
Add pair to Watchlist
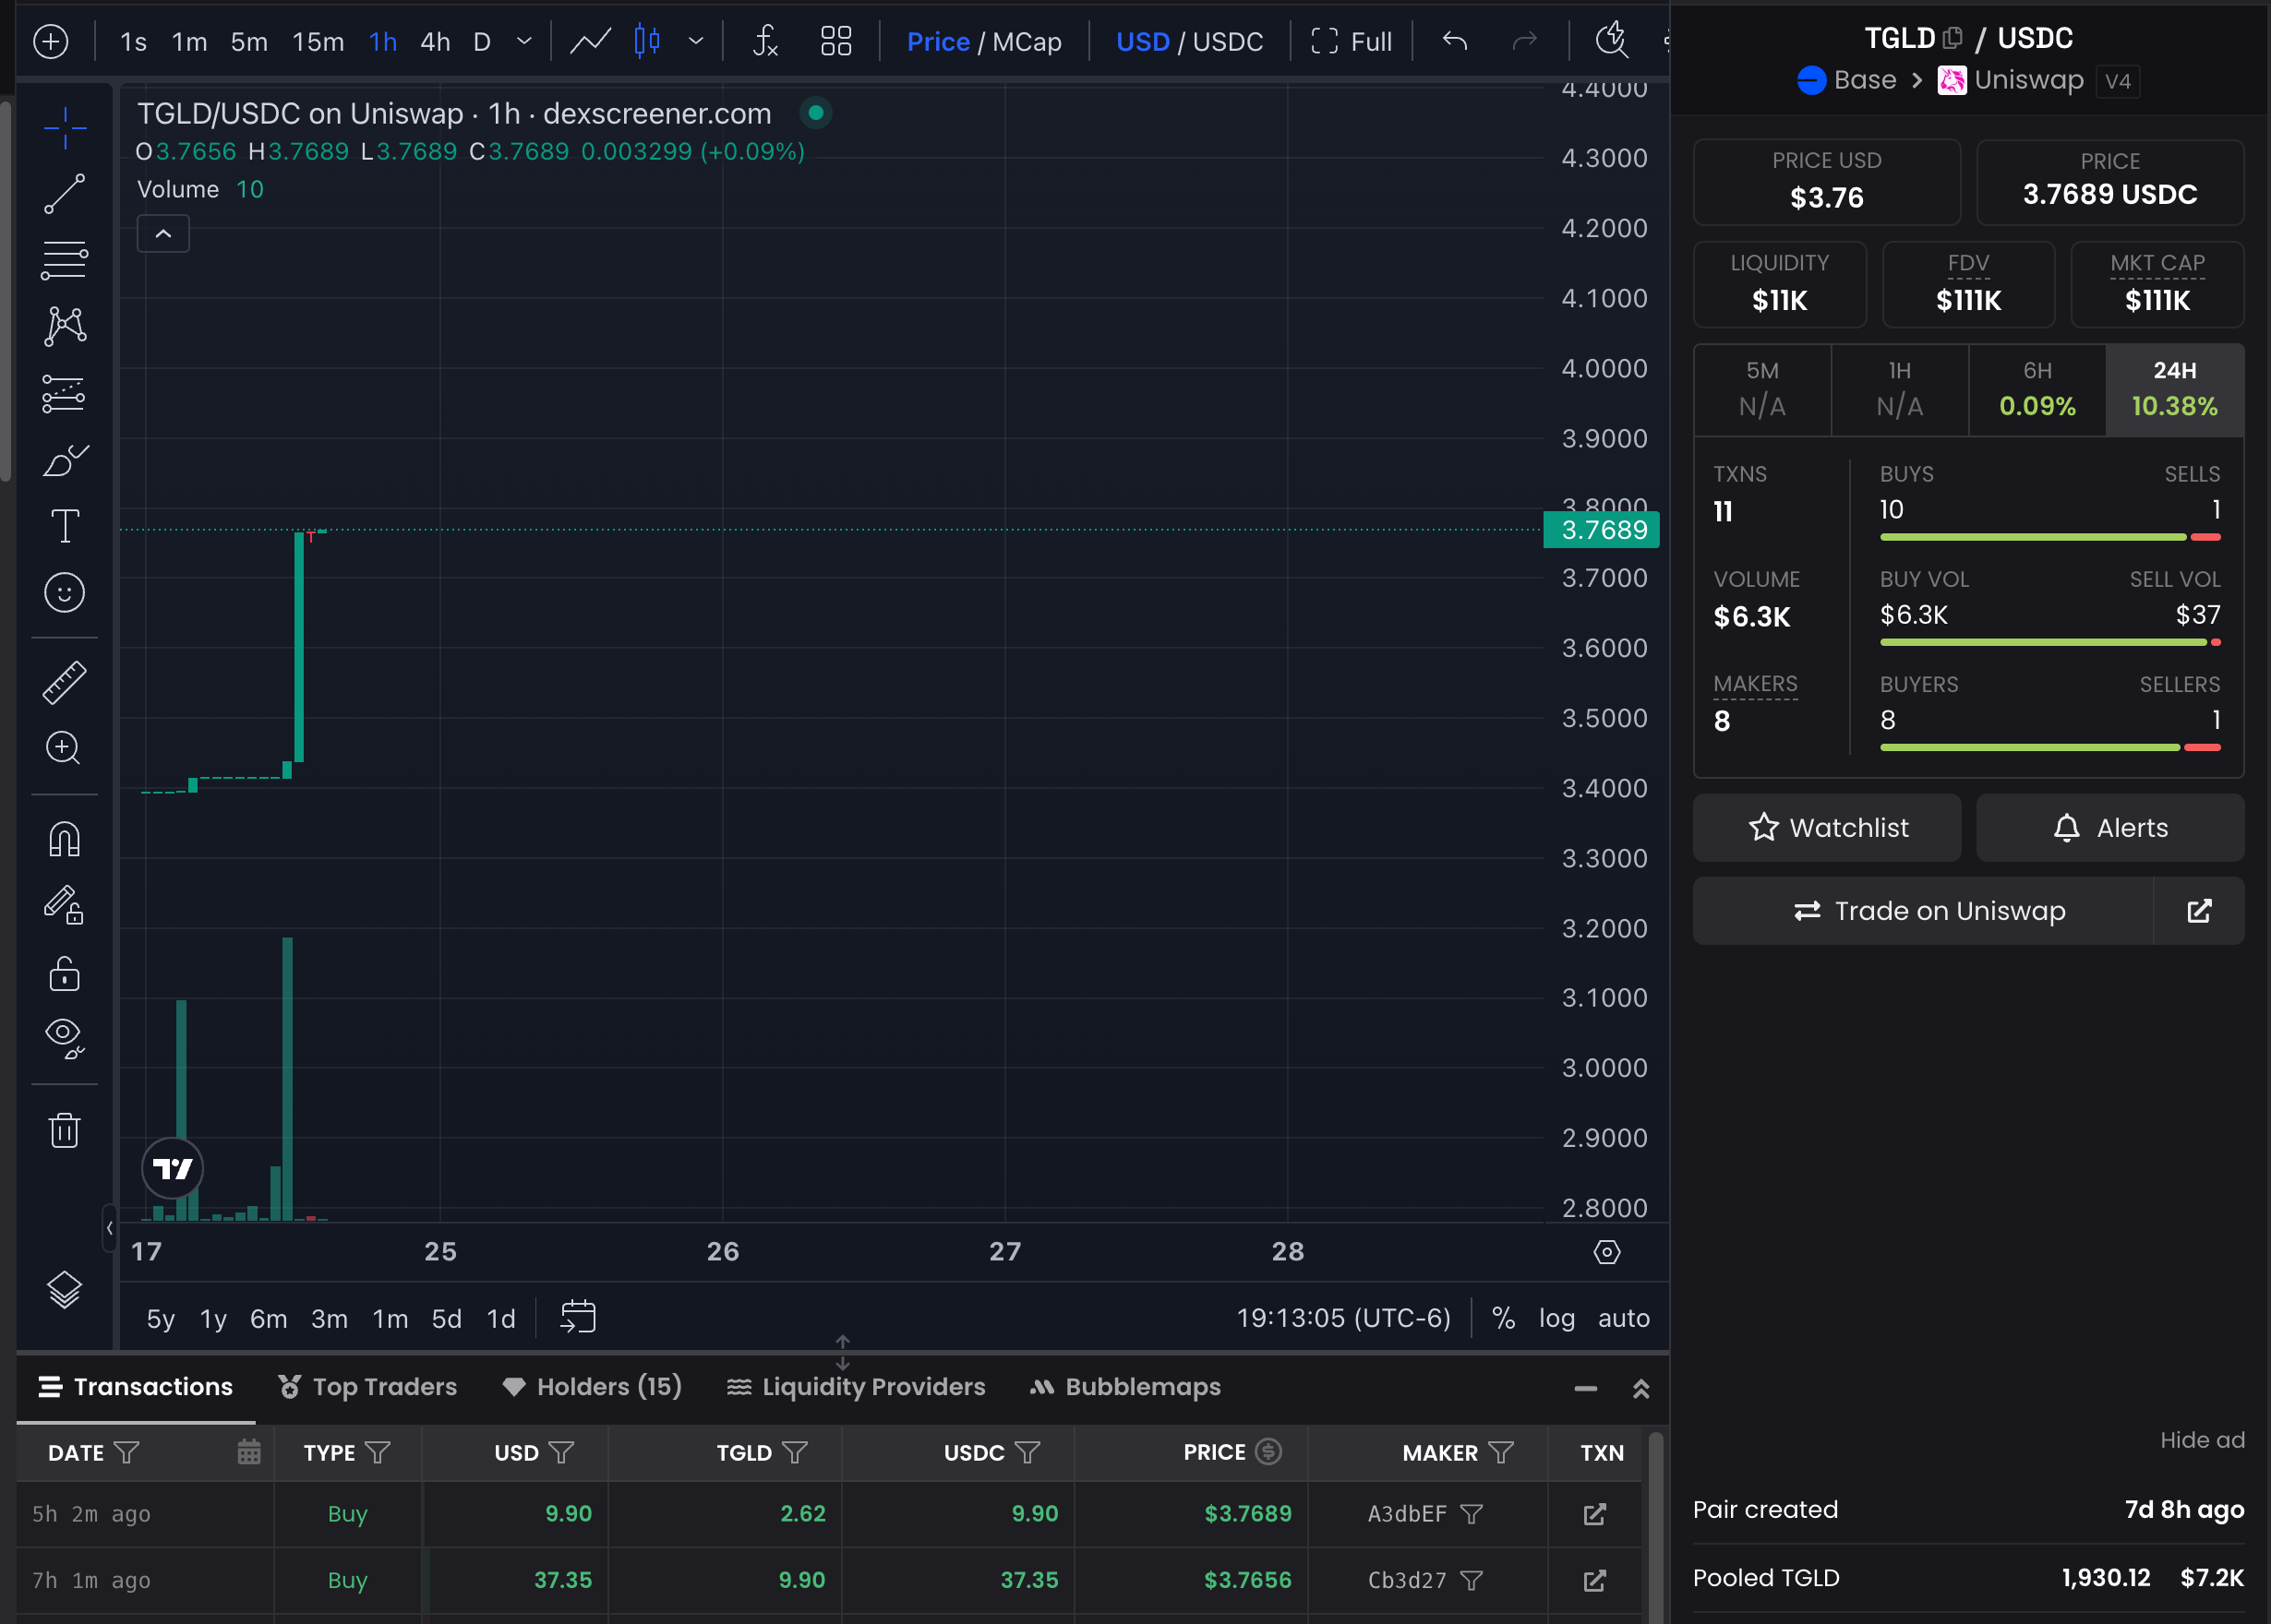tap(1827, 828)
